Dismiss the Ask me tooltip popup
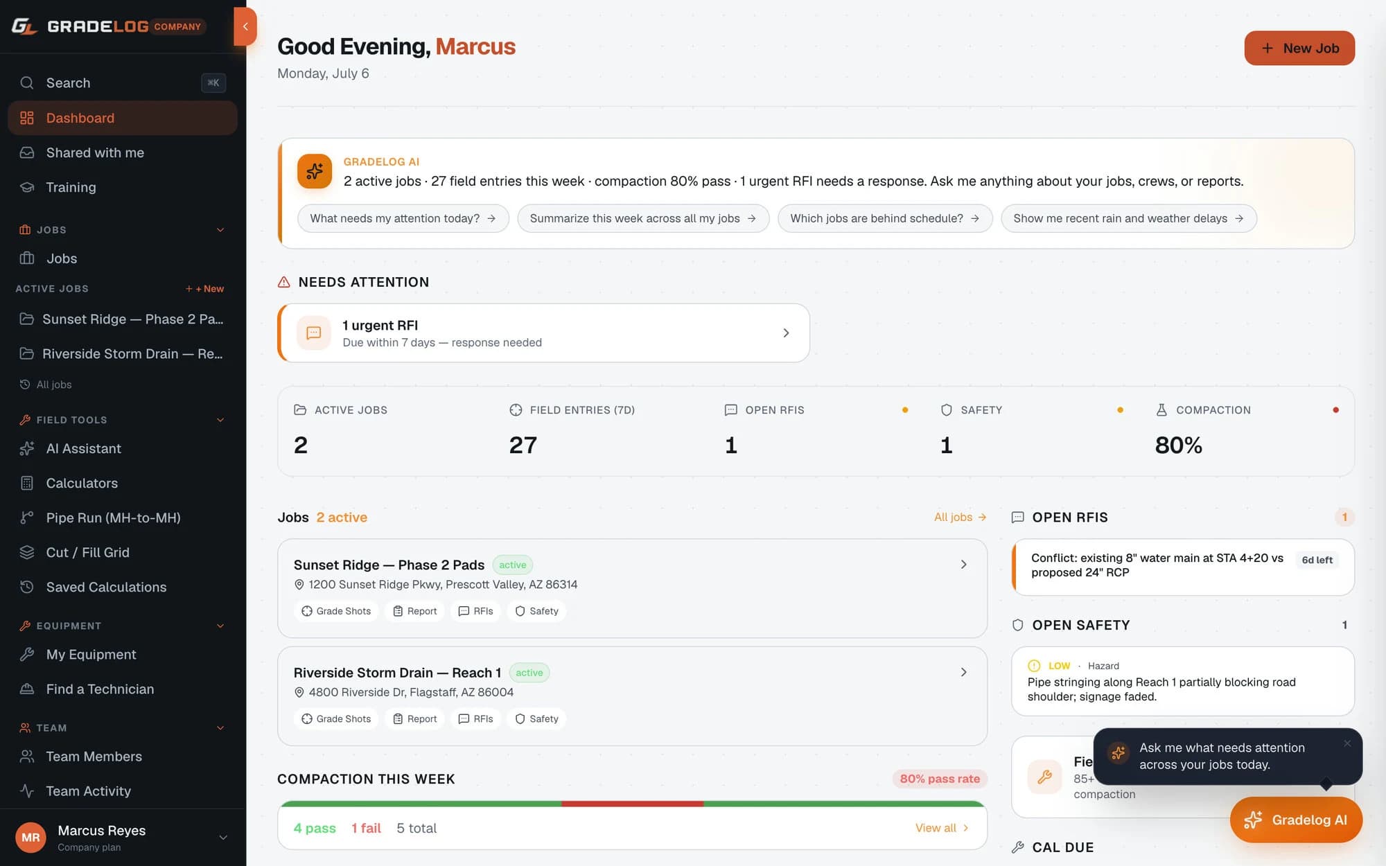The image size is (1386, 866). point(1347,743)
